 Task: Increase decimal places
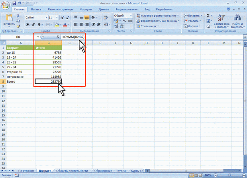coord(116,26)
